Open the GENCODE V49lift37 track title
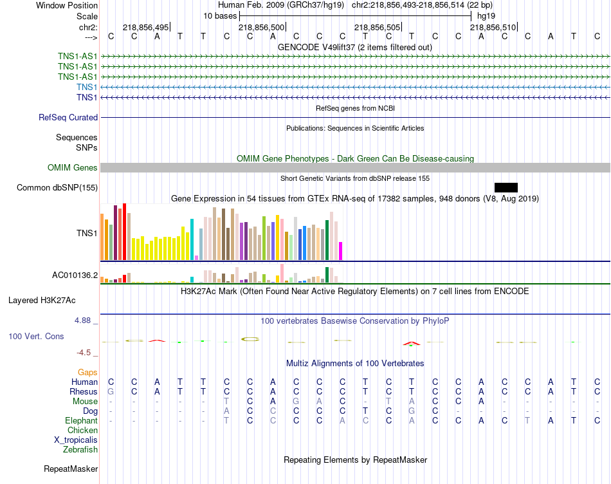611x484 pixels. pos(355,48)
